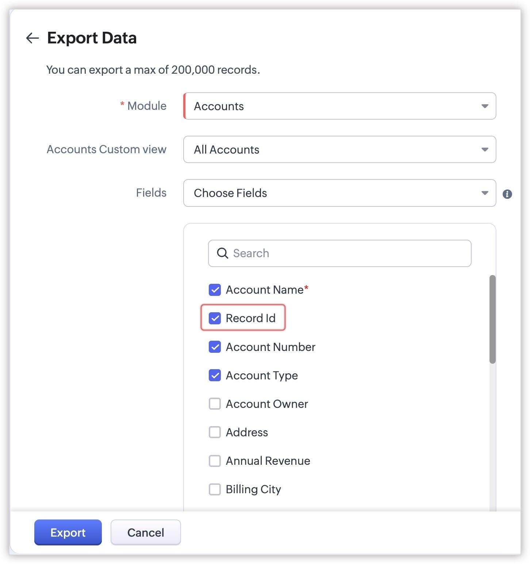Click the Export button
530x564 pixels.
(68, 532)
